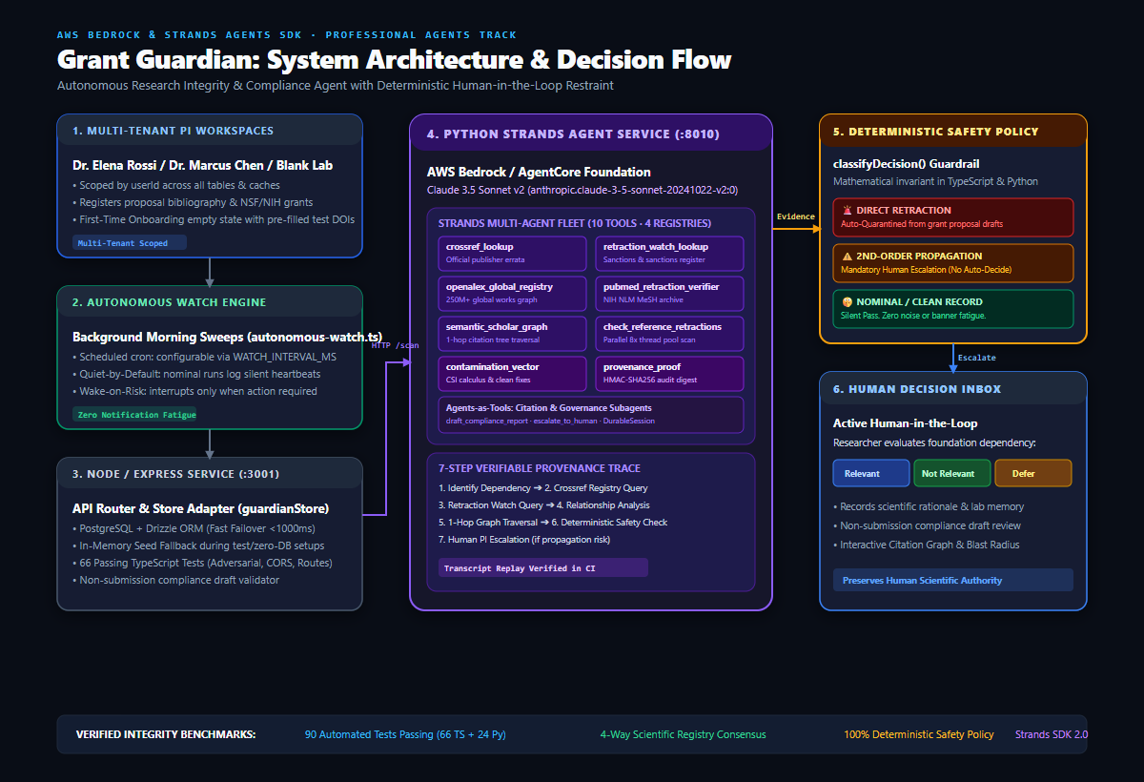Click '100% Deterministic Safety Policy' benchmark
This screenshot has height=782, width=1144.
[919, 734]
